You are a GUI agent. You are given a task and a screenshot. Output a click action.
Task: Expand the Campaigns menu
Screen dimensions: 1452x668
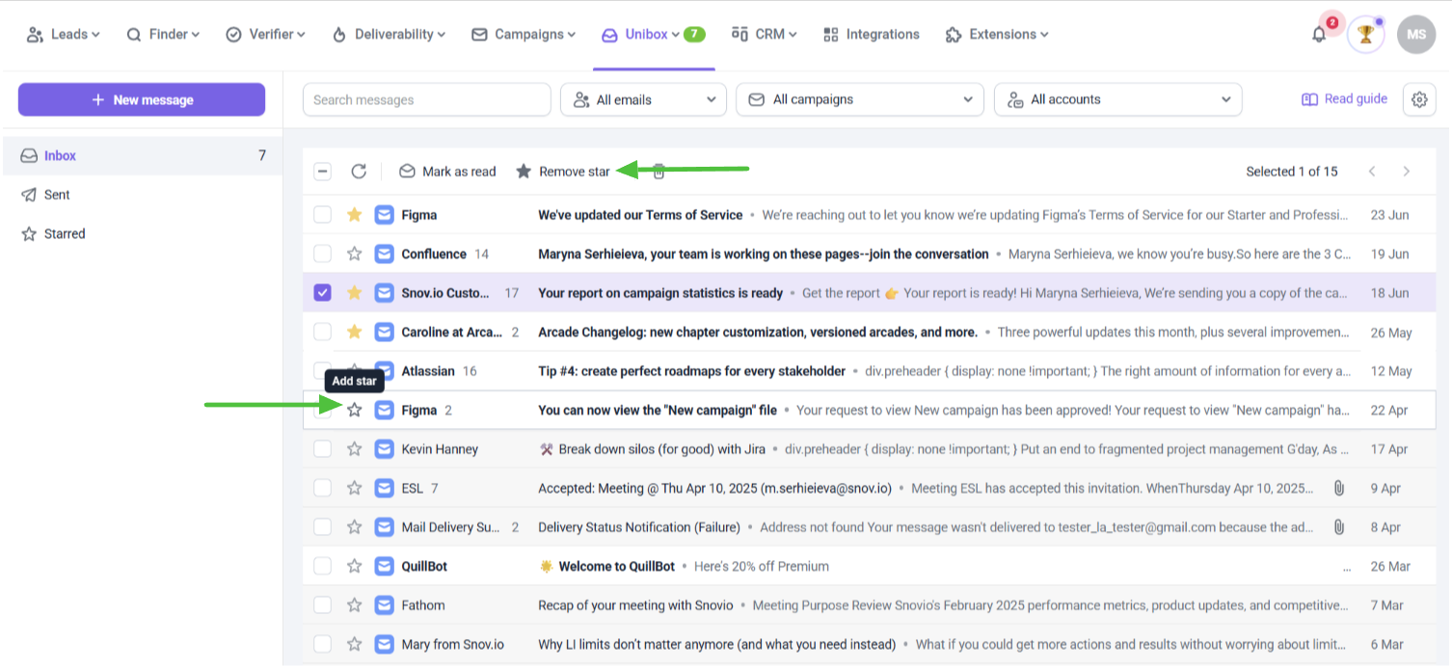click(x=524, y=35)
